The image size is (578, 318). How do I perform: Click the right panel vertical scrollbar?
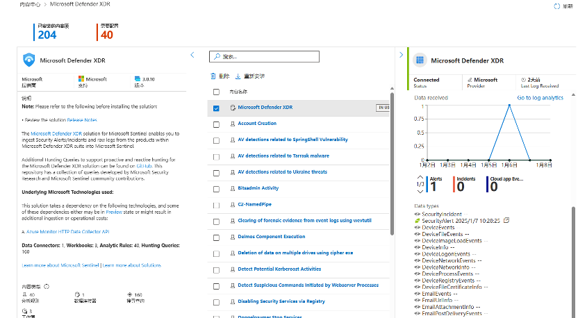coord(574,262)
